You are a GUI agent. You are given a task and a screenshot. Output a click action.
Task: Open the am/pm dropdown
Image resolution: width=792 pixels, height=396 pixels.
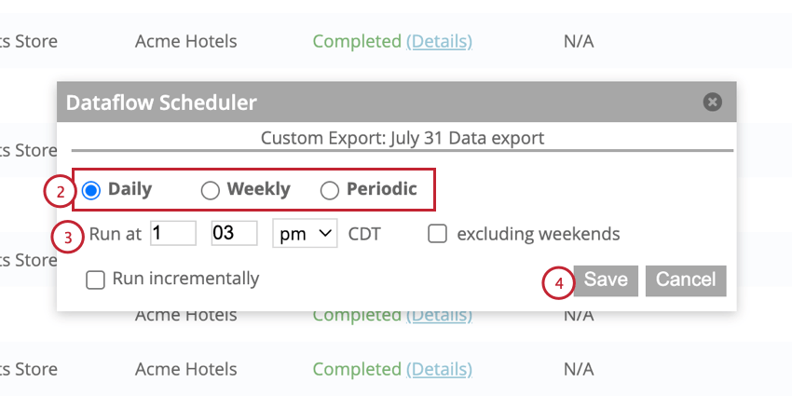pyautogui.click(x=305, y=234)
